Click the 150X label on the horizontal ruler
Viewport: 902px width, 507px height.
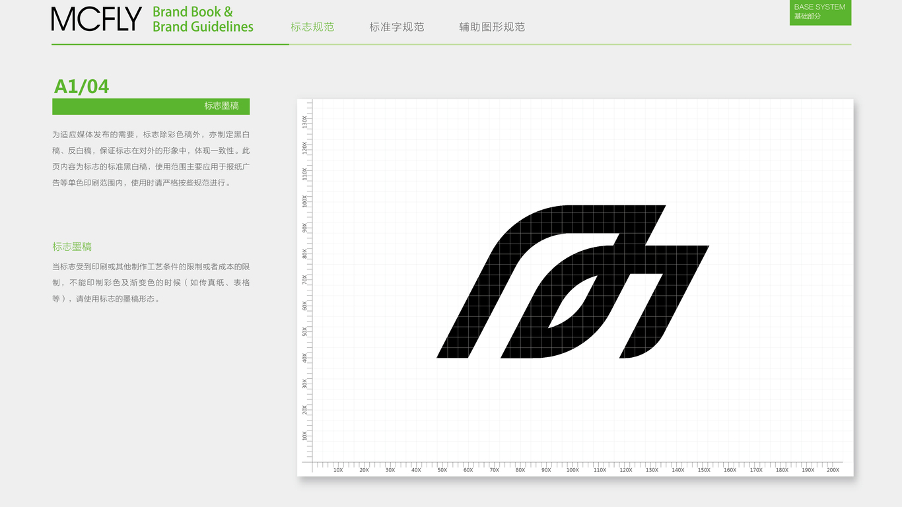coord(704,470)
